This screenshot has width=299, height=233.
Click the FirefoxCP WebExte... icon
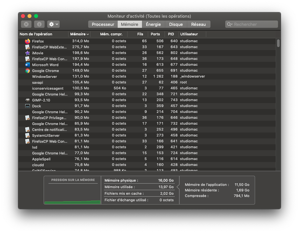28,47
